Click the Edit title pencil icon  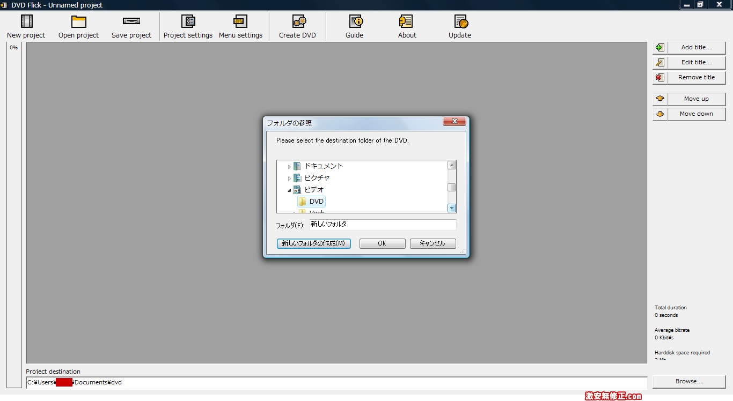[x=660, y=63]
